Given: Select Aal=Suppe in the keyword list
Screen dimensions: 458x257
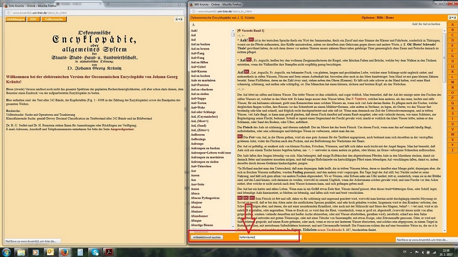Looking at the screenshot, I should click(x=198, y=99).
